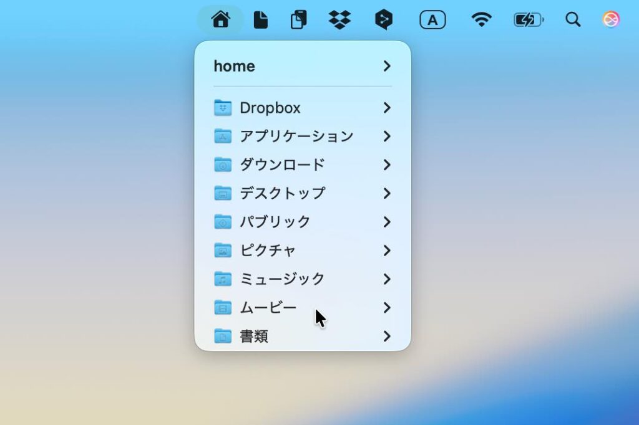
Task: Click the Siri icon in menu bar
Action: tap(610, 20)
